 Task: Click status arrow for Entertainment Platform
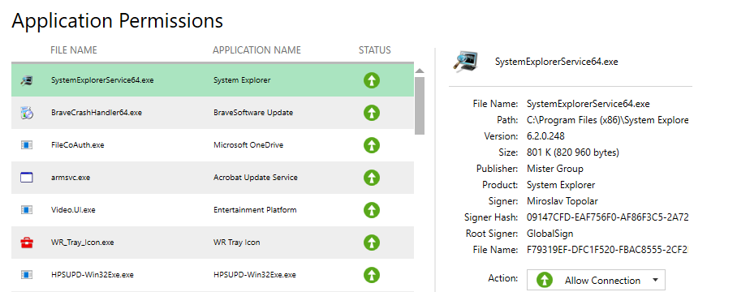coord(371,210)
